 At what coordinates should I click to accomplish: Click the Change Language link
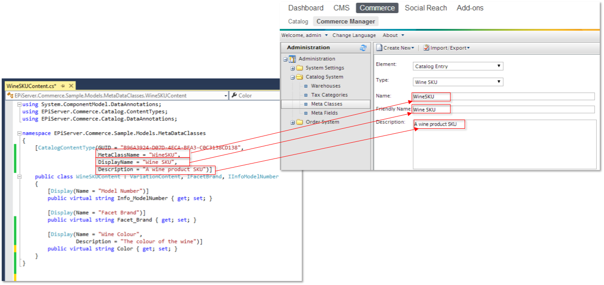pyautogui.click(x=354, y=35)
